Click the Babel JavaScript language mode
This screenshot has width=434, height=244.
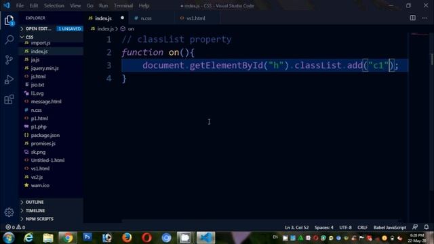tap(390, 228)
